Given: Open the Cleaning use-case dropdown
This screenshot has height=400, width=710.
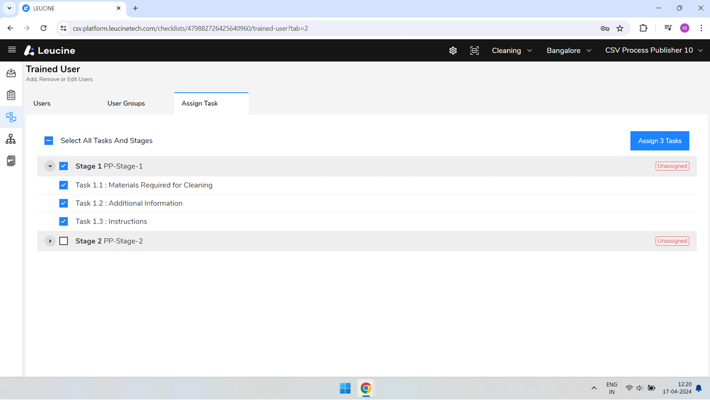Looking at the screenshot, I should point(512,50).
